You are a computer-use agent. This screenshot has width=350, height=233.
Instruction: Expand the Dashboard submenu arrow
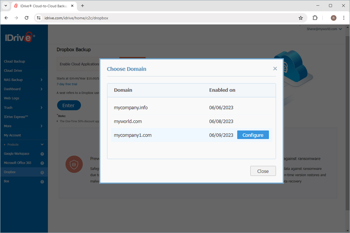point(42,89)
